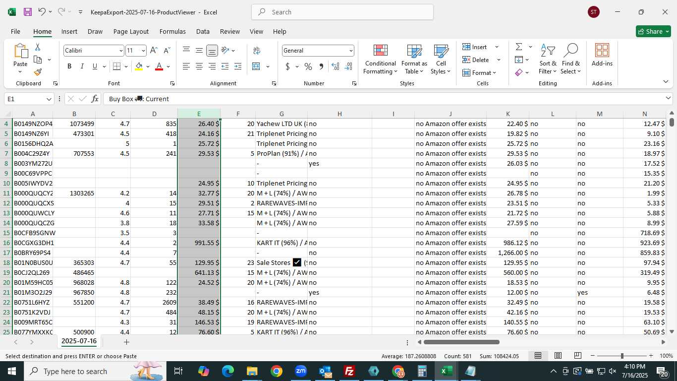Viewport: 677px width, 381px height.
Task: Click the Copy icon in Clipboard group
Action: [38, 60]
